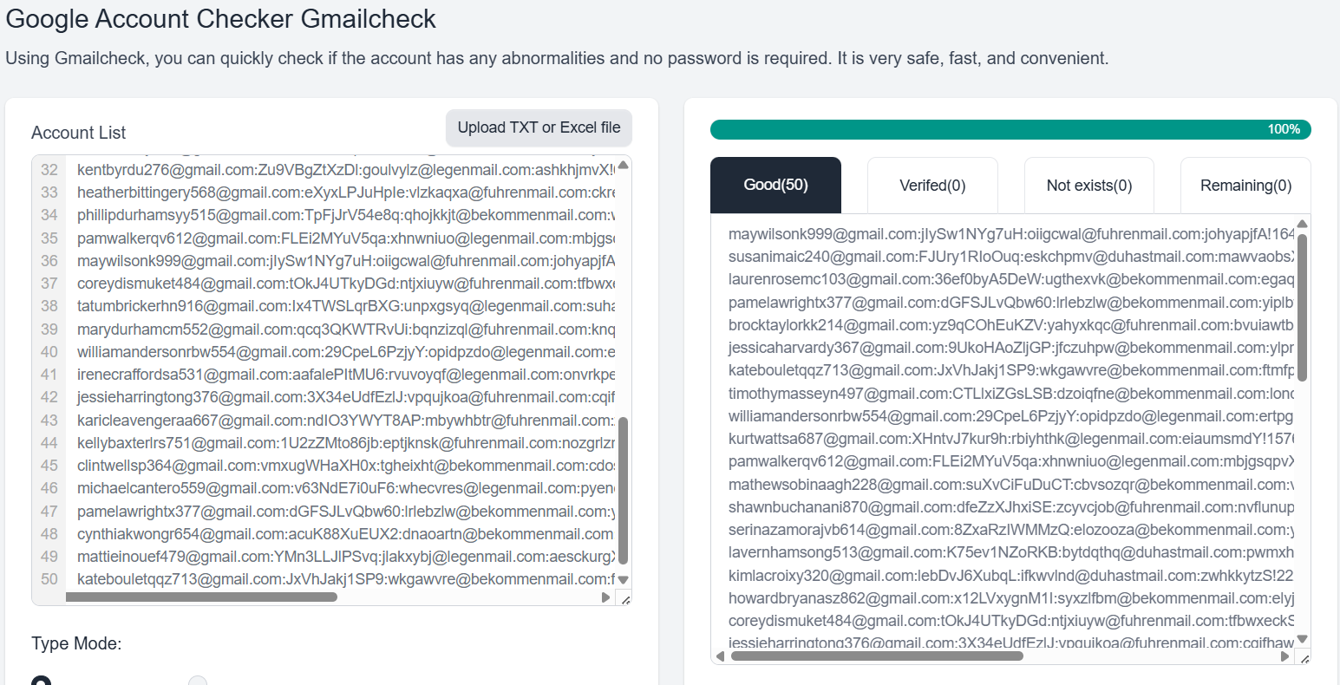
Task: Switch to the Good(50) tab
Action: tap(775, 185)
